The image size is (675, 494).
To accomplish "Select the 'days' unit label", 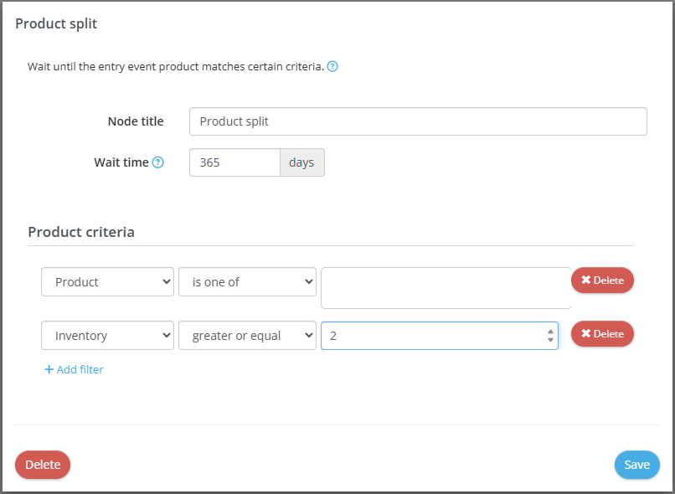I will [302, 162].
